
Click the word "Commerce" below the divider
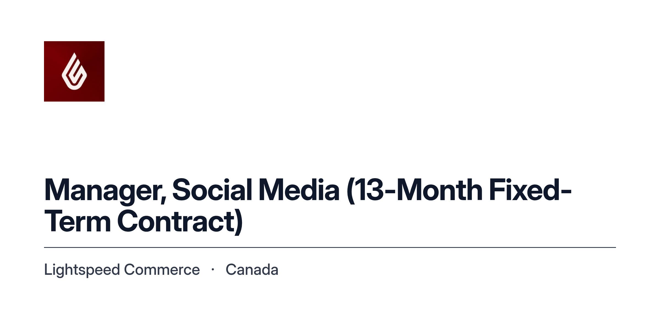click(162, 270)
